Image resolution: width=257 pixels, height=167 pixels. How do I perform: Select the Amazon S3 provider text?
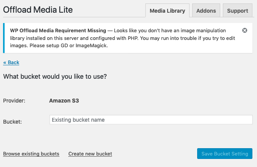[x=64, y=101]
